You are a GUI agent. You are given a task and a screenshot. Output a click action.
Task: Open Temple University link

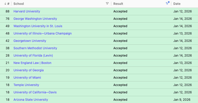[x=26, y=85]
